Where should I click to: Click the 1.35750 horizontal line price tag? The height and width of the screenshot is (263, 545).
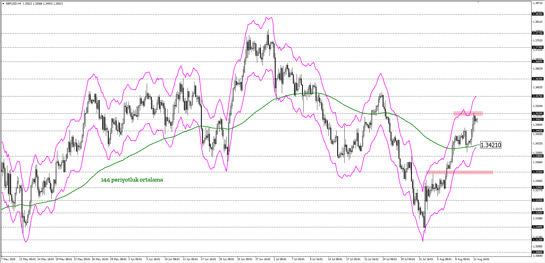[538, 96]
